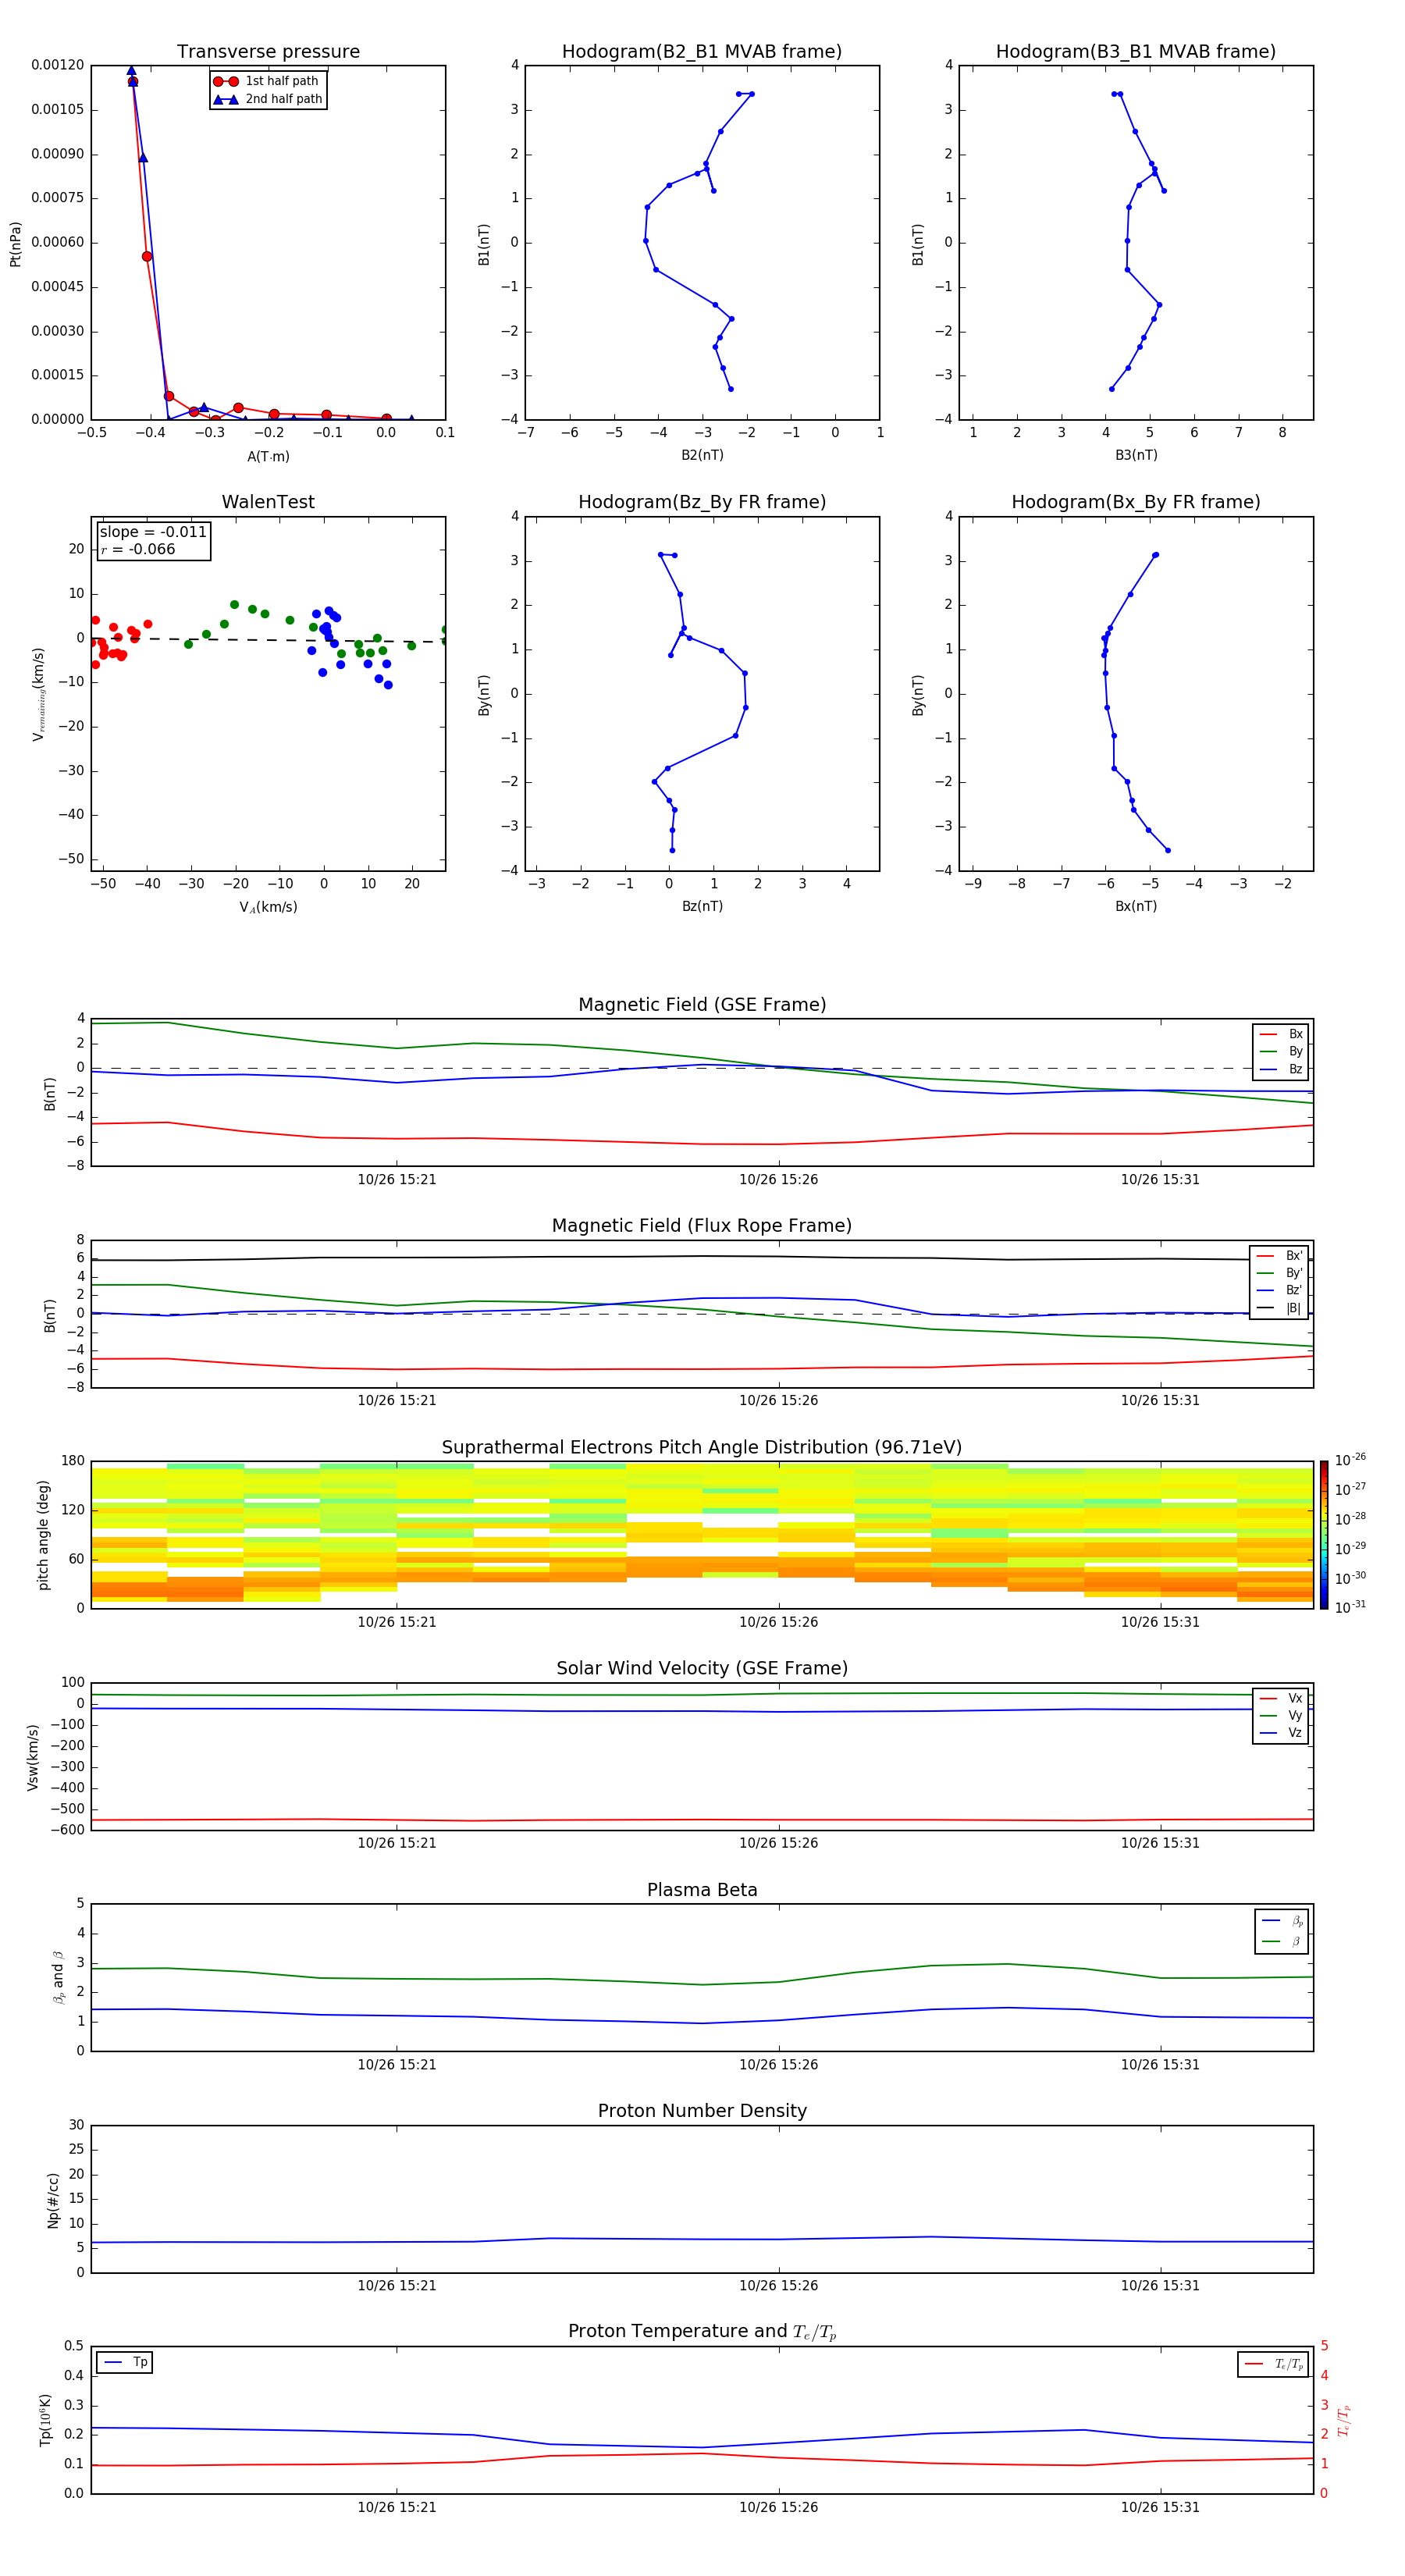
Task: Click the 'B2(nT)' x-axis label
Action: (x=702, y=456)
